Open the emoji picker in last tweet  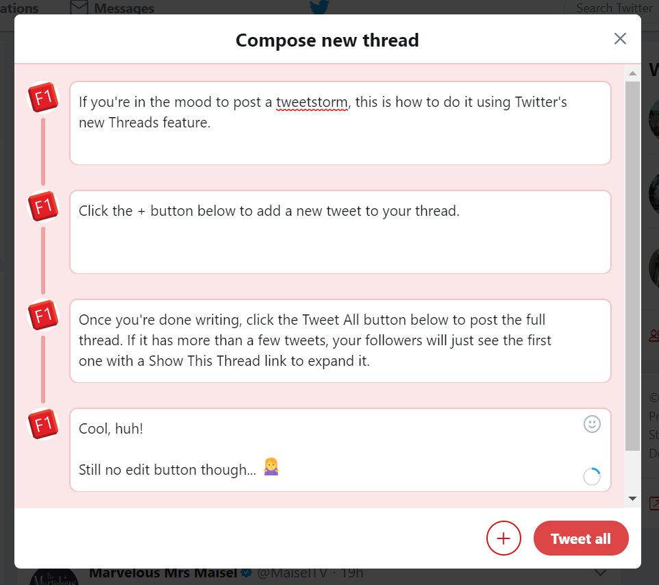click(592, 424)
